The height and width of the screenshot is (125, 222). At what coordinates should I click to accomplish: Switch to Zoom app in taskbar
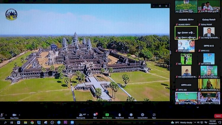72,122
